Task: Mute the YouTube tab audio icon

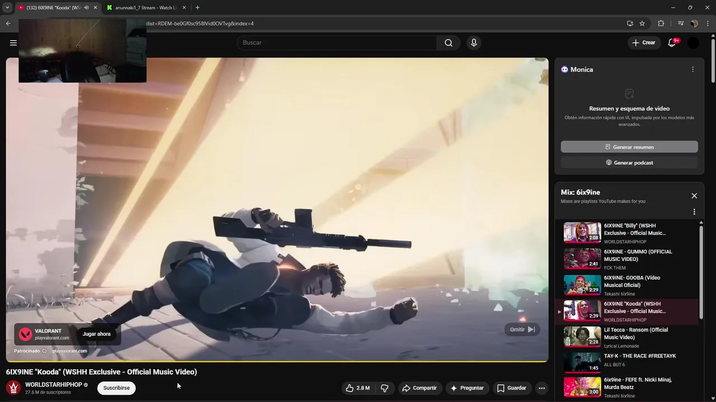Action: tap(86, 8)
